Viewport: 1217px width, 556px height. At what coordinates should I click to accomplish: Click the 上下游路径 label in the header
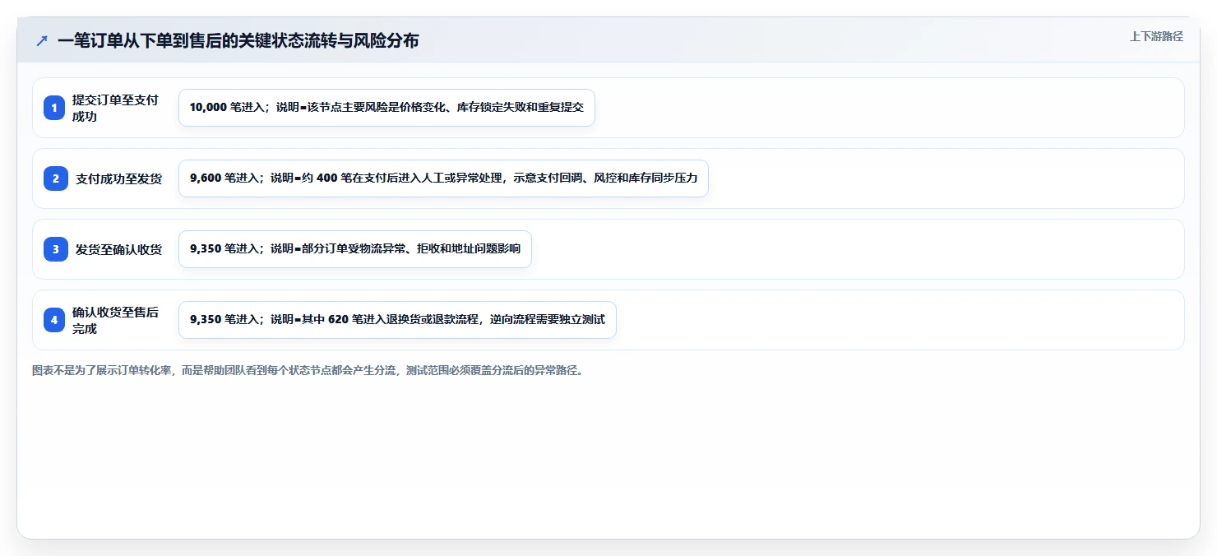tap(1156, 36)
